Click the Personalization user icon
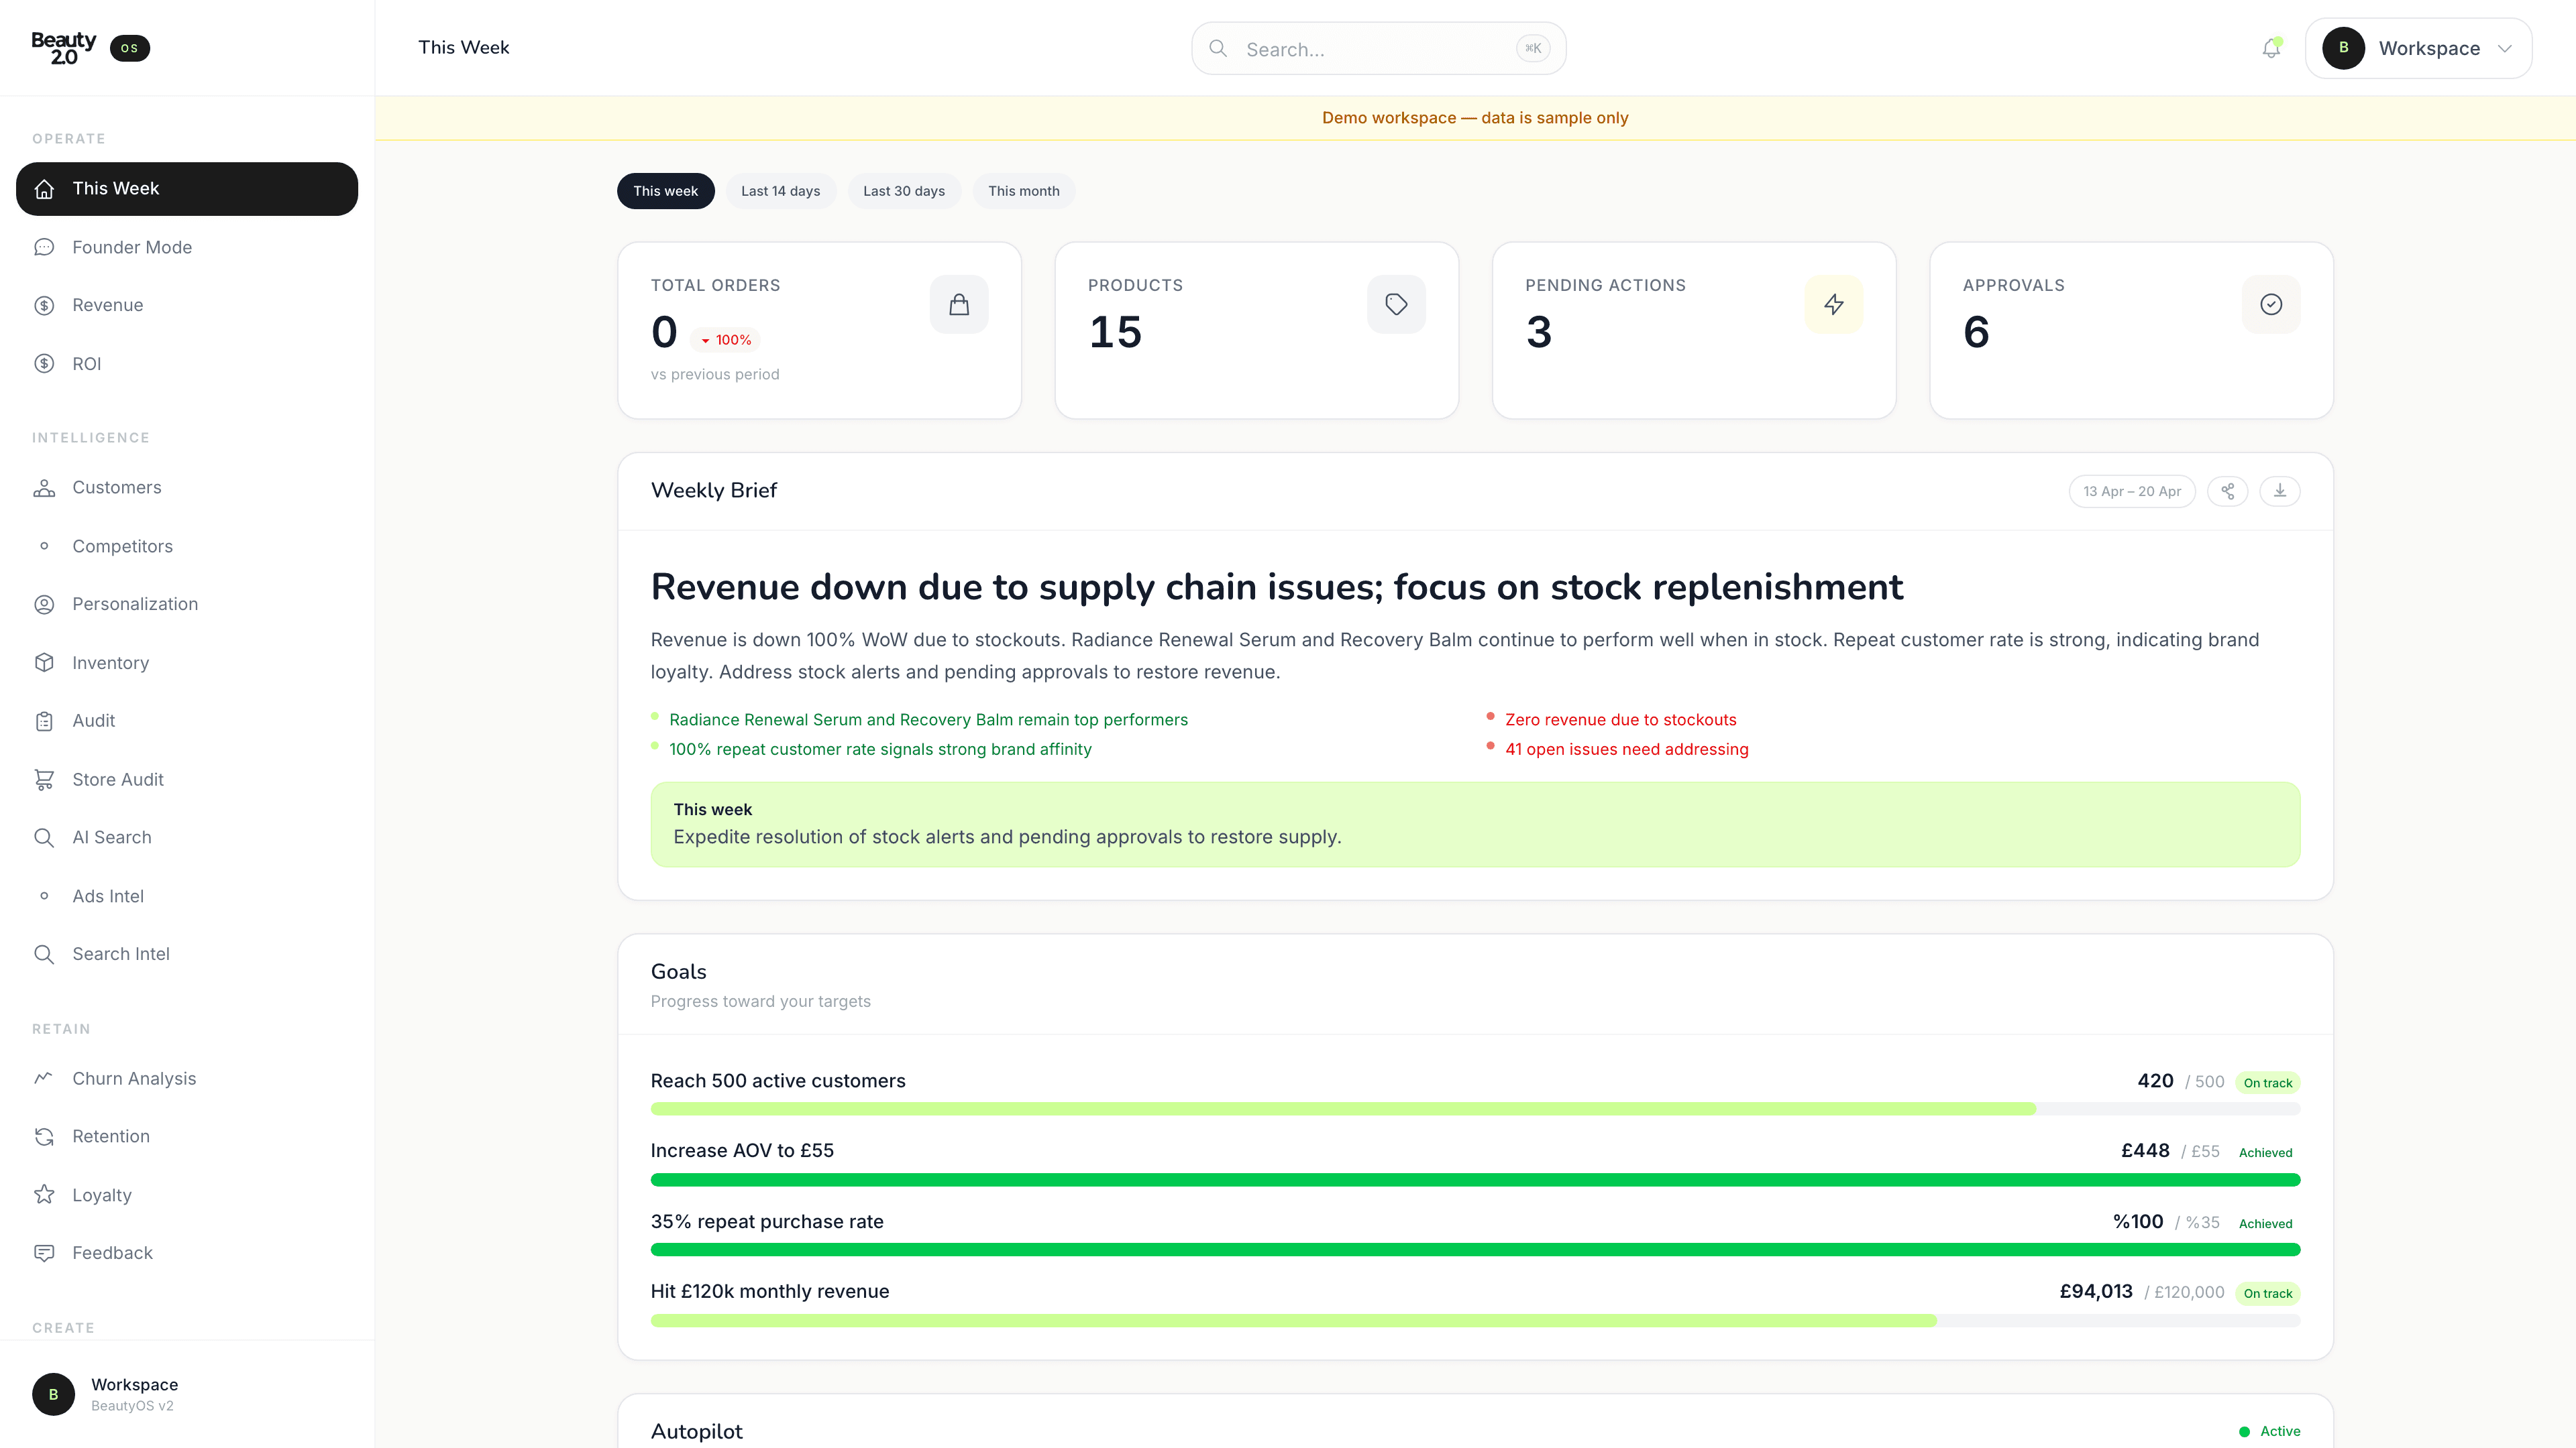This screenshot has width=2576, height=1448. [44, 605]
